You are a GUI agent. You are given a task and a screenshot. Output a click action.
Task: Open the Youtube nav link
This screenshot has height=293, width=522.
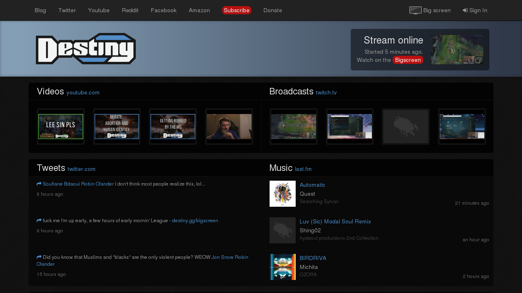click(x=99, y=11)
